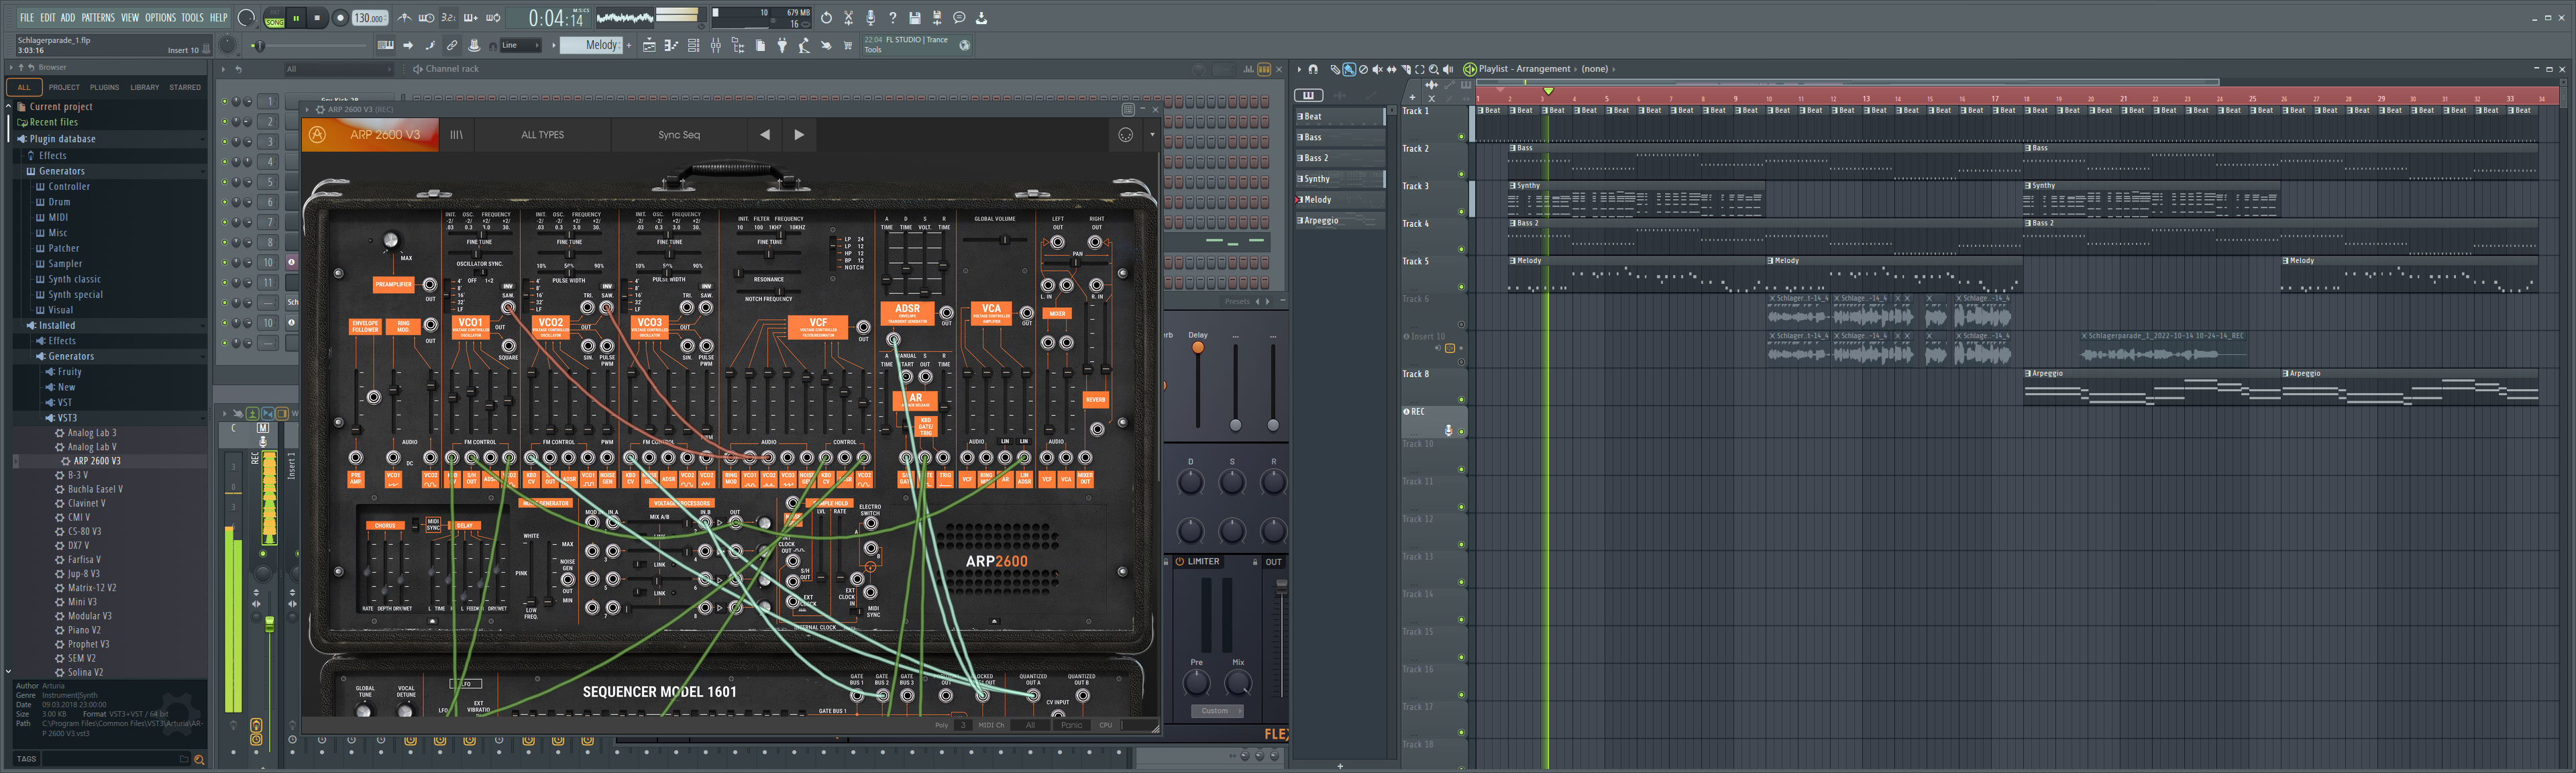Add new pattern with plus button
The image size is (2576, 773).
(x=629, y=45)
